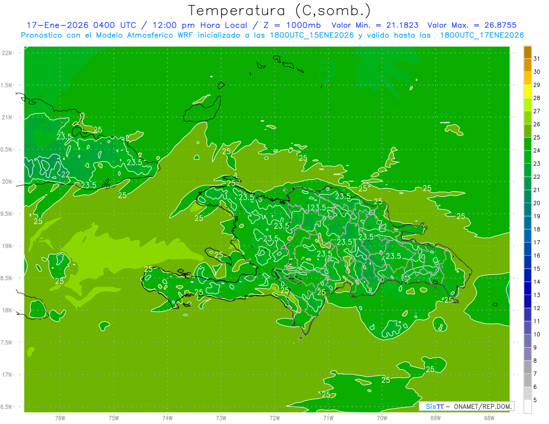Click the "ONAMET/REP.DOM." credit label
Image resolution: width=549 pixels, height=424 pixels.
tap(483, 407)
